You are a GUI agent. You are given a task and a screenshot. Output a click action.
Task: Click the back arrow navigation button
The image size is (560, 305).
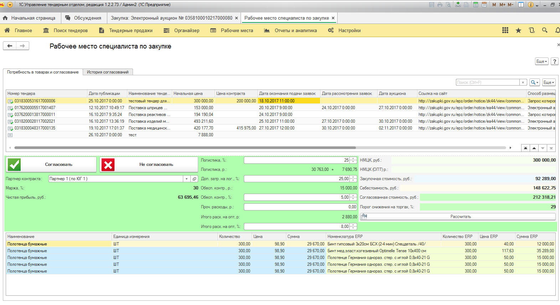[10, 46]
